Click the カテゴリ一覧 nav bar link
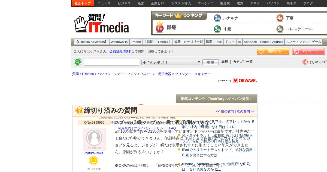 (193, 42)
